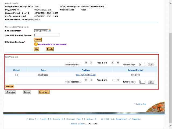Screen dimensions: 172x129
Task: Open Site_Visit_Findings.pdf link
Action: (86, 75)
